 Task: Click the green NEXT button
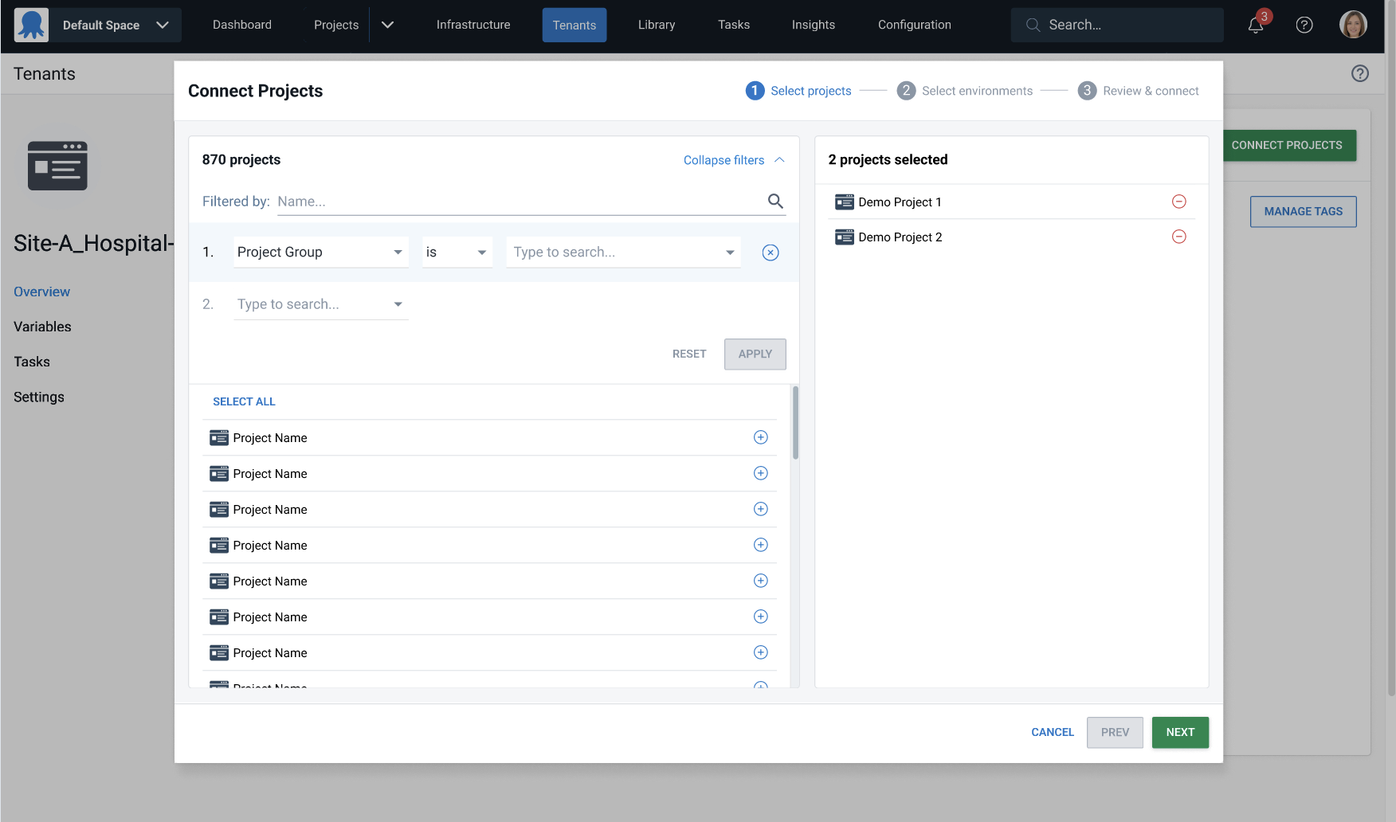point(1180,732)
